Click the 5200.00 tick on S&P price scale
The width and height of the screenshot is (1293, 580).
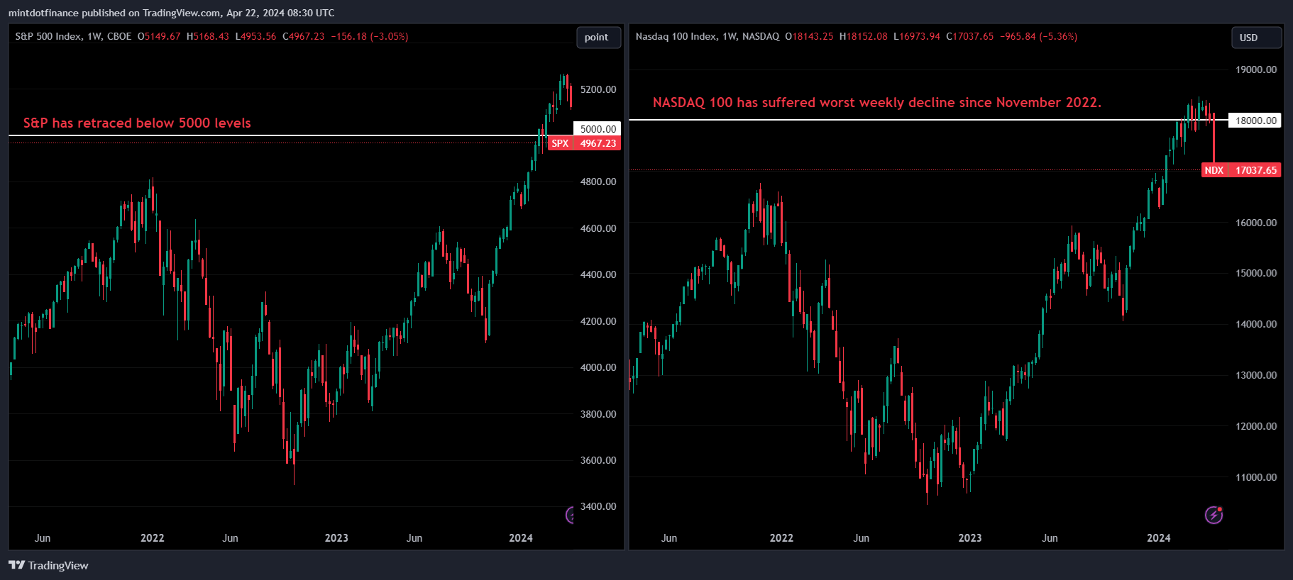click(598, 89)
